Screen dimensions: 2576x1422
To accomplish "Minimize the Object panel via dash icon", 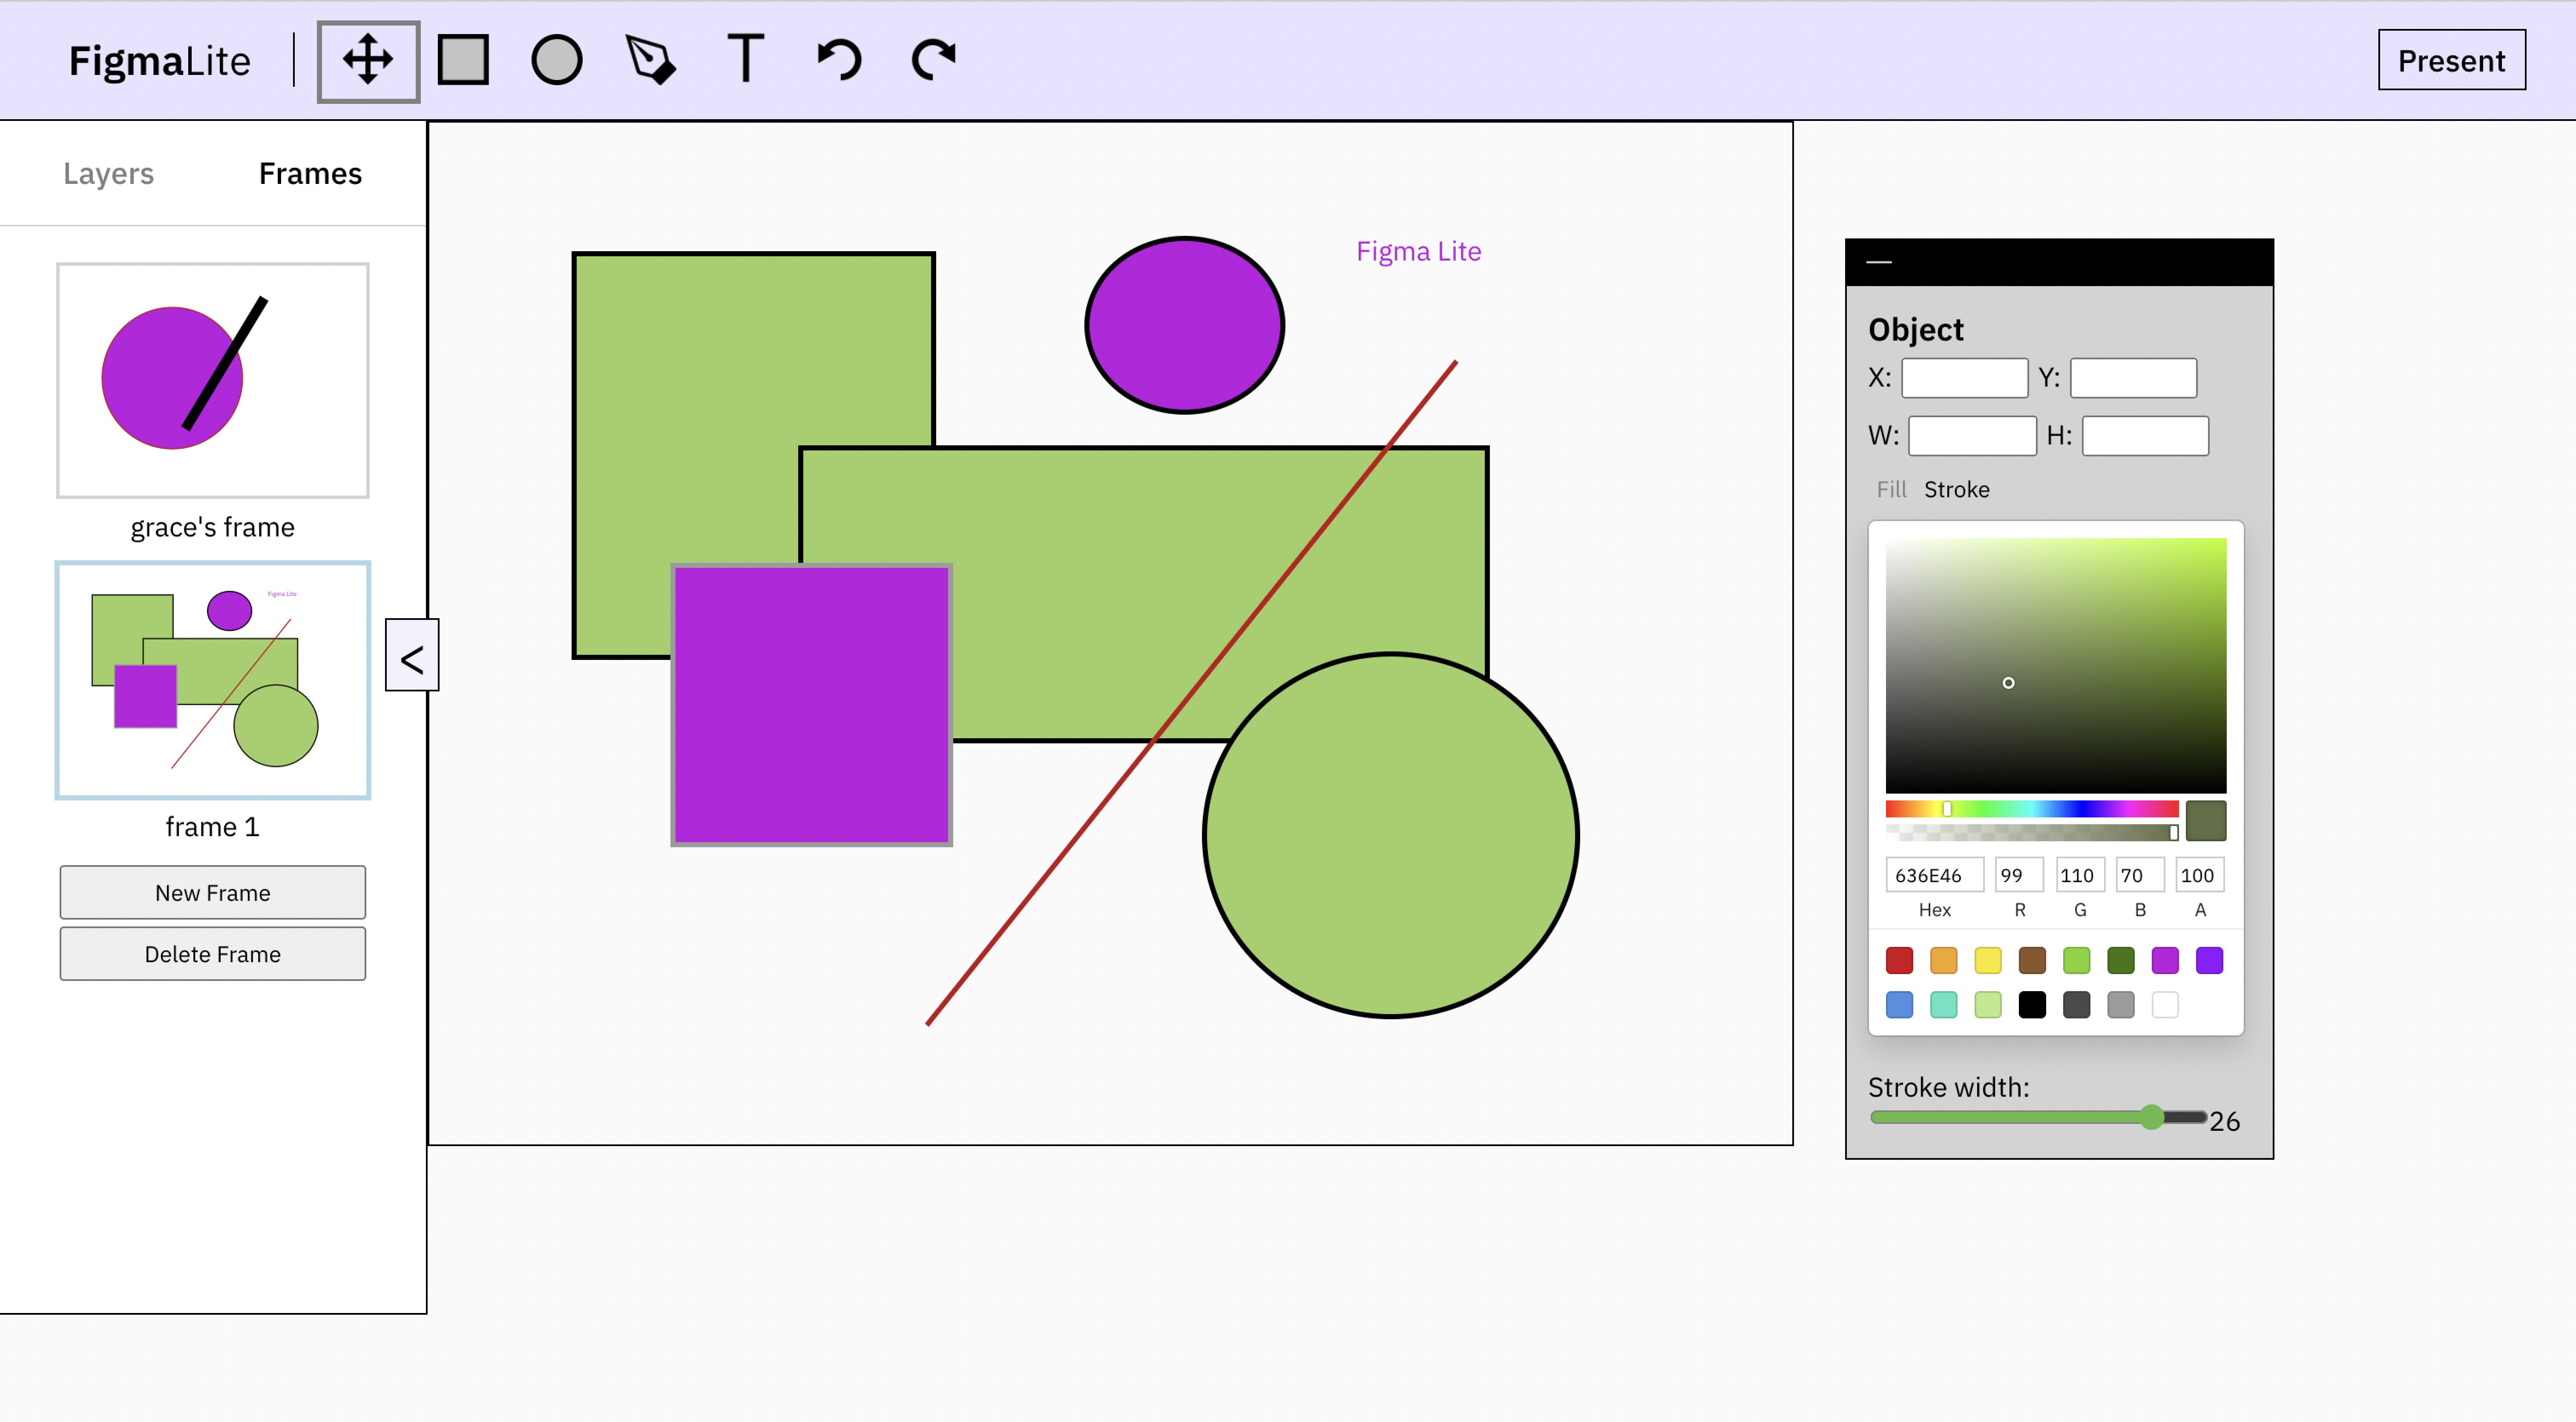I will 1879,262.
